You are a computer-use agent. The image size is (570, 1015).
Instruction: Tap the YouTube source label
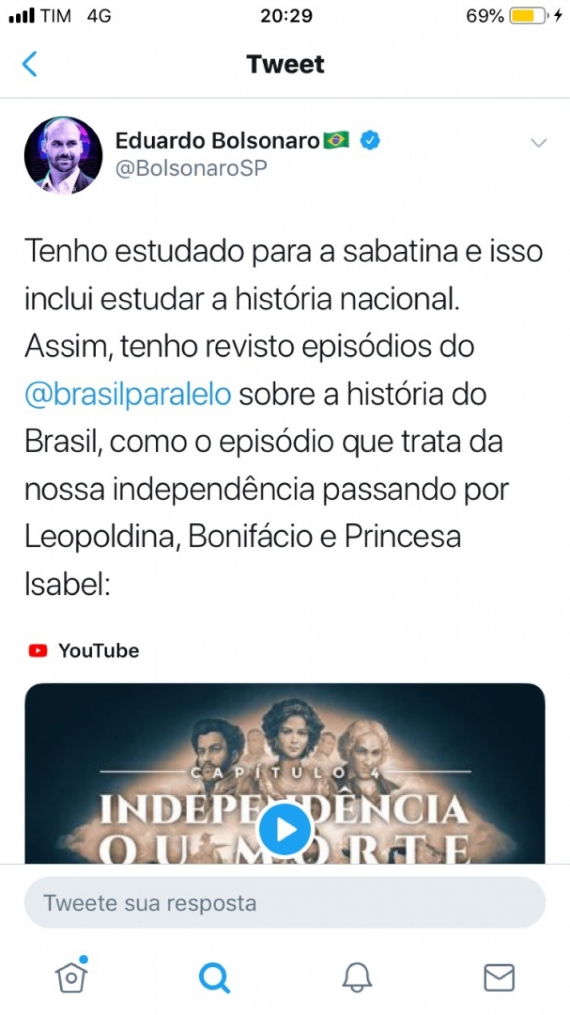tap(99, 650)
